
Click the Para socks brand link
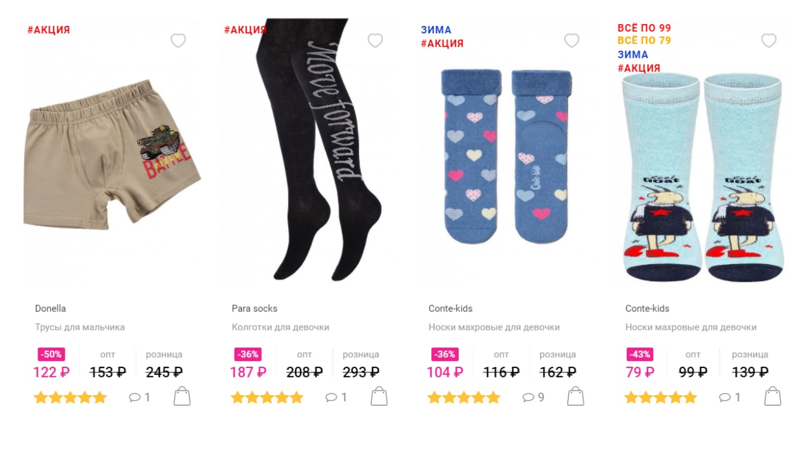(254, 308)
